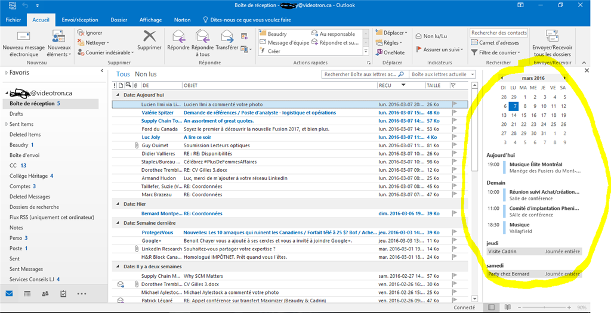Click Dites-nous ce que vous voulez faire
The image size is (611, 313).
pos(247,20)
